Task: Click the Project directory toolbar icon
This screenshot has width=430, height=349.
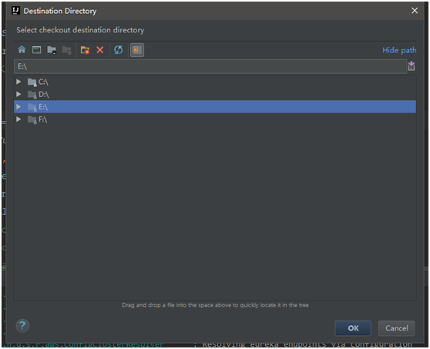Action: 52,50
